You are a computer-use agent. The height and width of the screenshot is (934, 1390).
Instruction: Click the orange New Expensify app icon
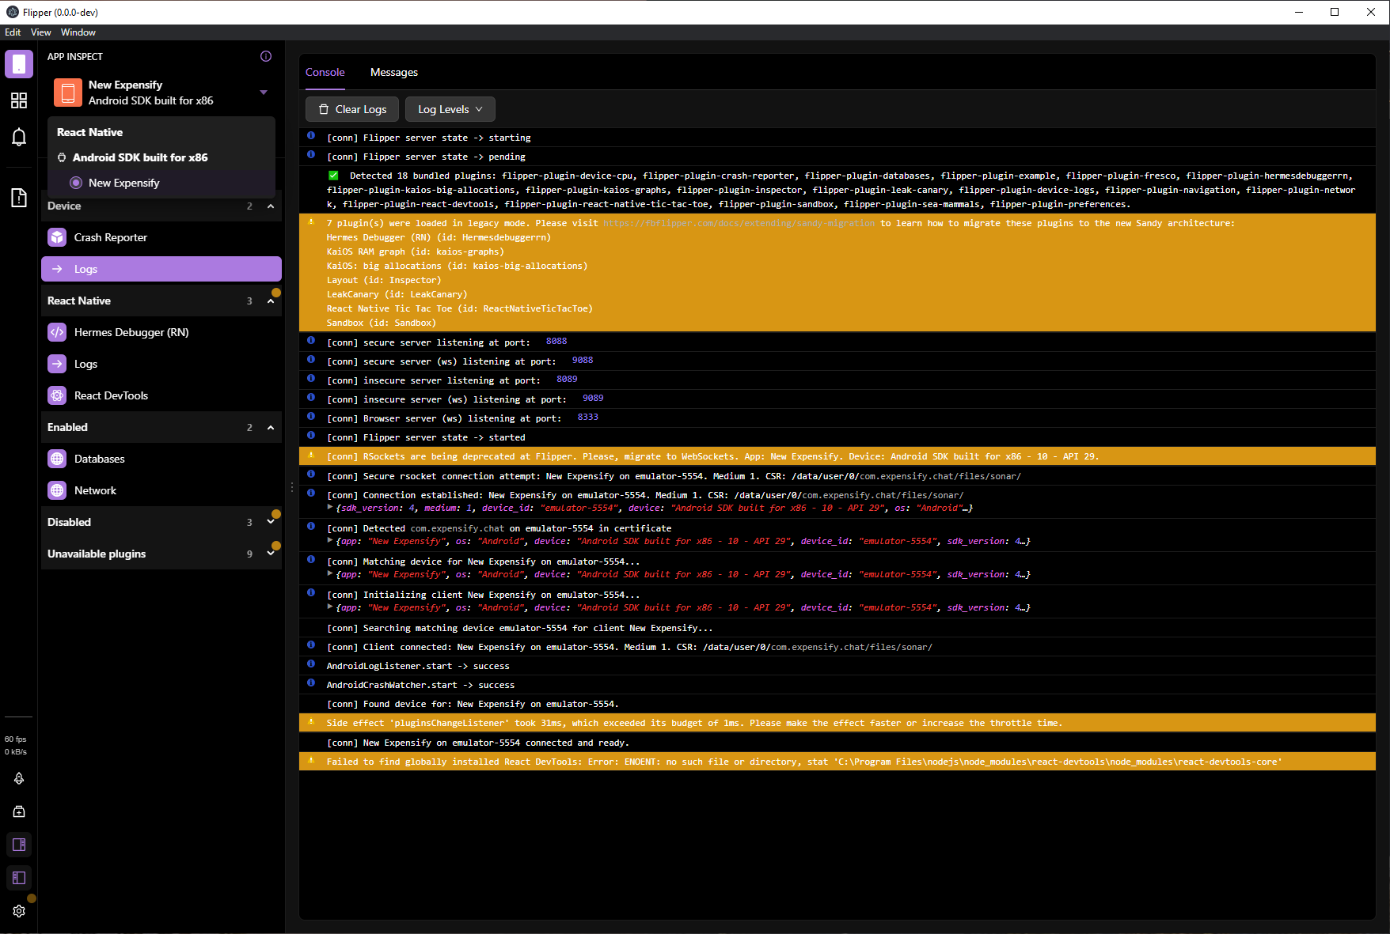click(68, 93)
